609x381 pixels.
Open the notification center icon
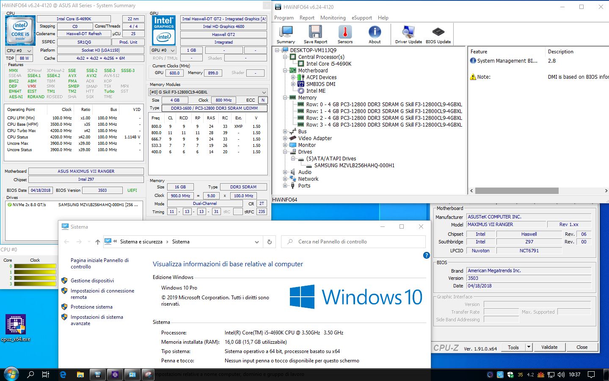(591, 375)
